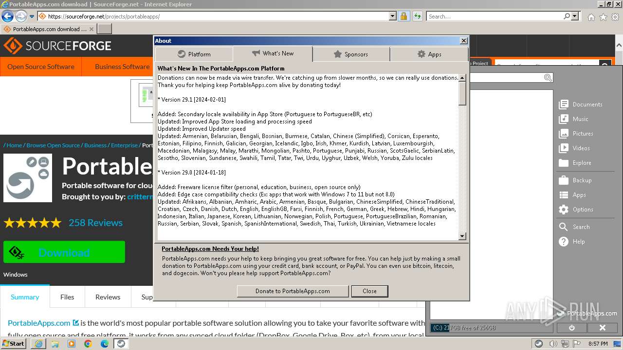Switch to Platform tab in About dialog
This screenshot has height=350, width=623.
point(194,54)
